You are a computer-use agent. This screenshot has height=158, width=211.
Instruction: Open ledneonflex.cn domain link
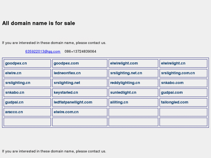tap(67, 73)
